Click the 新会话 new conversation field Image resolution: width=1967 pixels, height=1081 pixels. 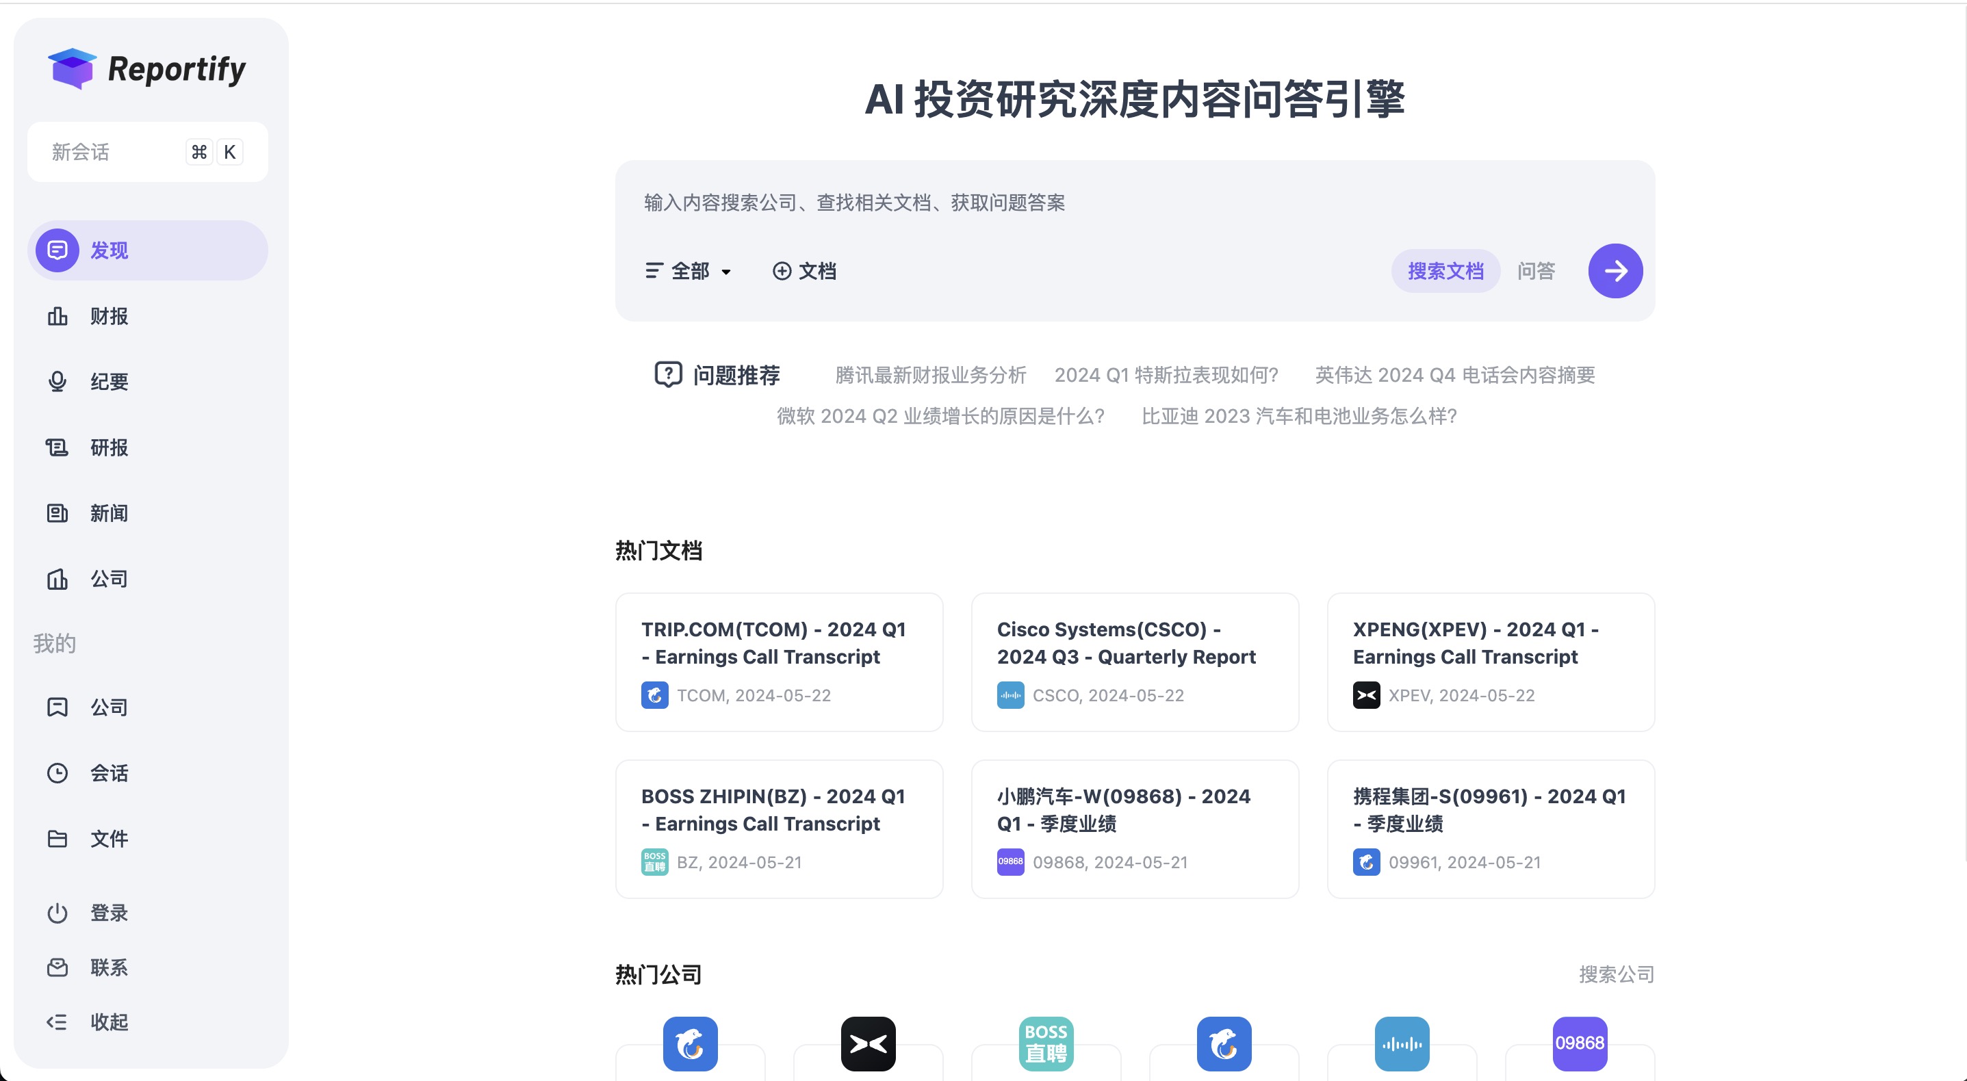[x=147, y=152]
